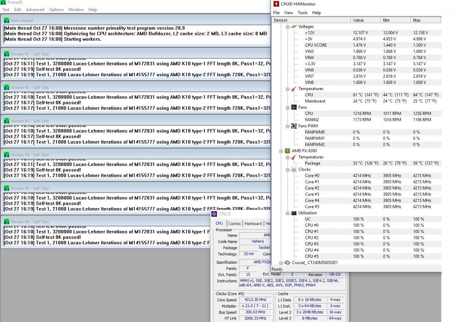456x322 pixels.
Task: Collapse the Utilization tree node
Action: point(287,213)
